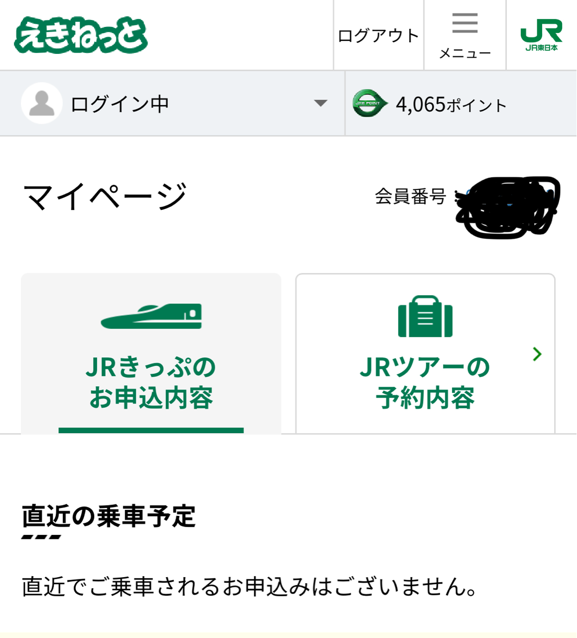Open the hamburger メニュー icon

coord(465,23)
